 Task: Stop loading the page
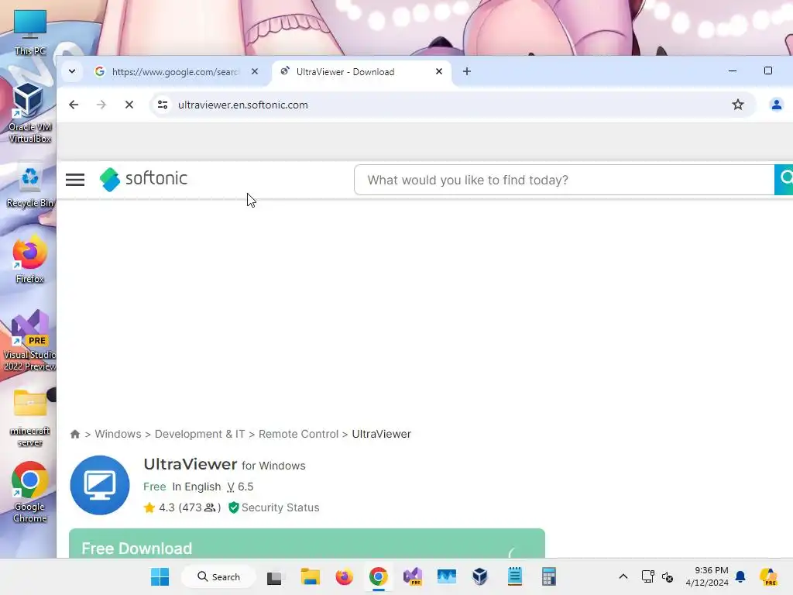[129, 105]
